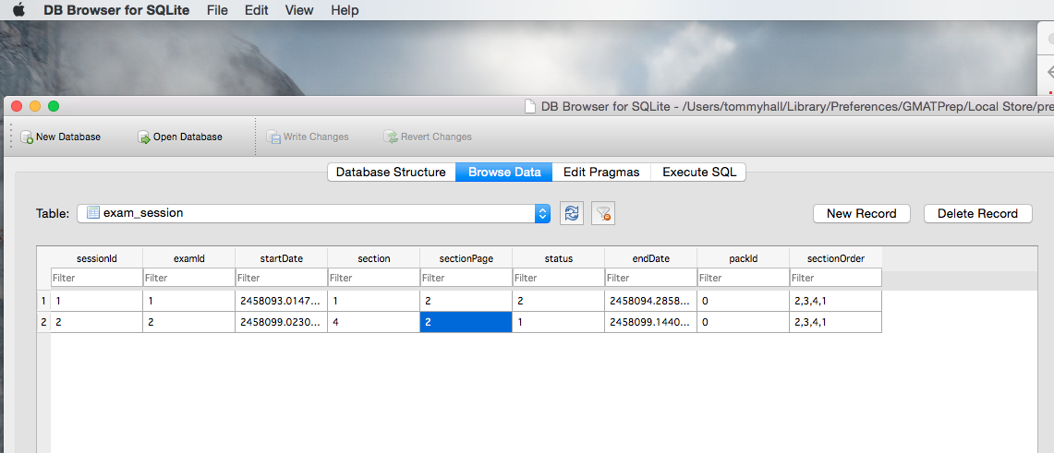Click the status column filter field
Viewport: 1054px width, 453px height.
tap(558, 278)
